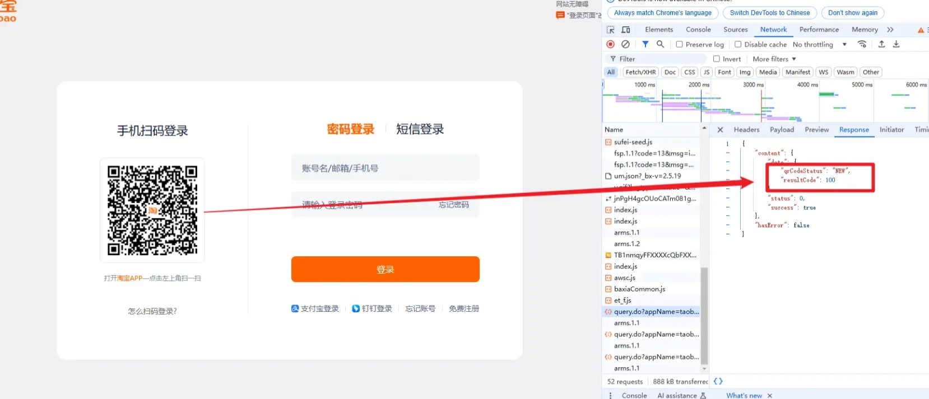The height and width of the screenshot is (399, 929).
Task: Check the Invert filter checkbox
Action: 716,59
